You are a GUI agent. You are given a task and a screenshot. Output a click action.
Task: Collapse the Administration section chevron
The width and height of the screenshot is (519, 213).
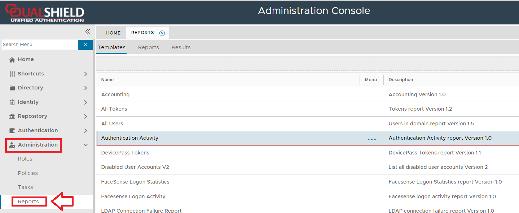pos(85,145)
